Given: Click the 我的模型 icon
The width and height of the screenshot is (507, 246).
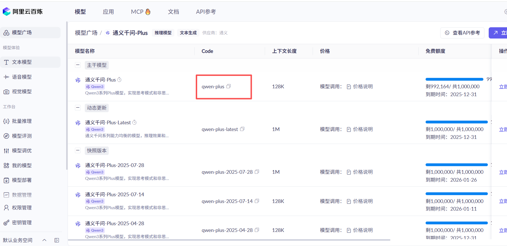Looking at the screenshot, I should (x=6, y=166).
